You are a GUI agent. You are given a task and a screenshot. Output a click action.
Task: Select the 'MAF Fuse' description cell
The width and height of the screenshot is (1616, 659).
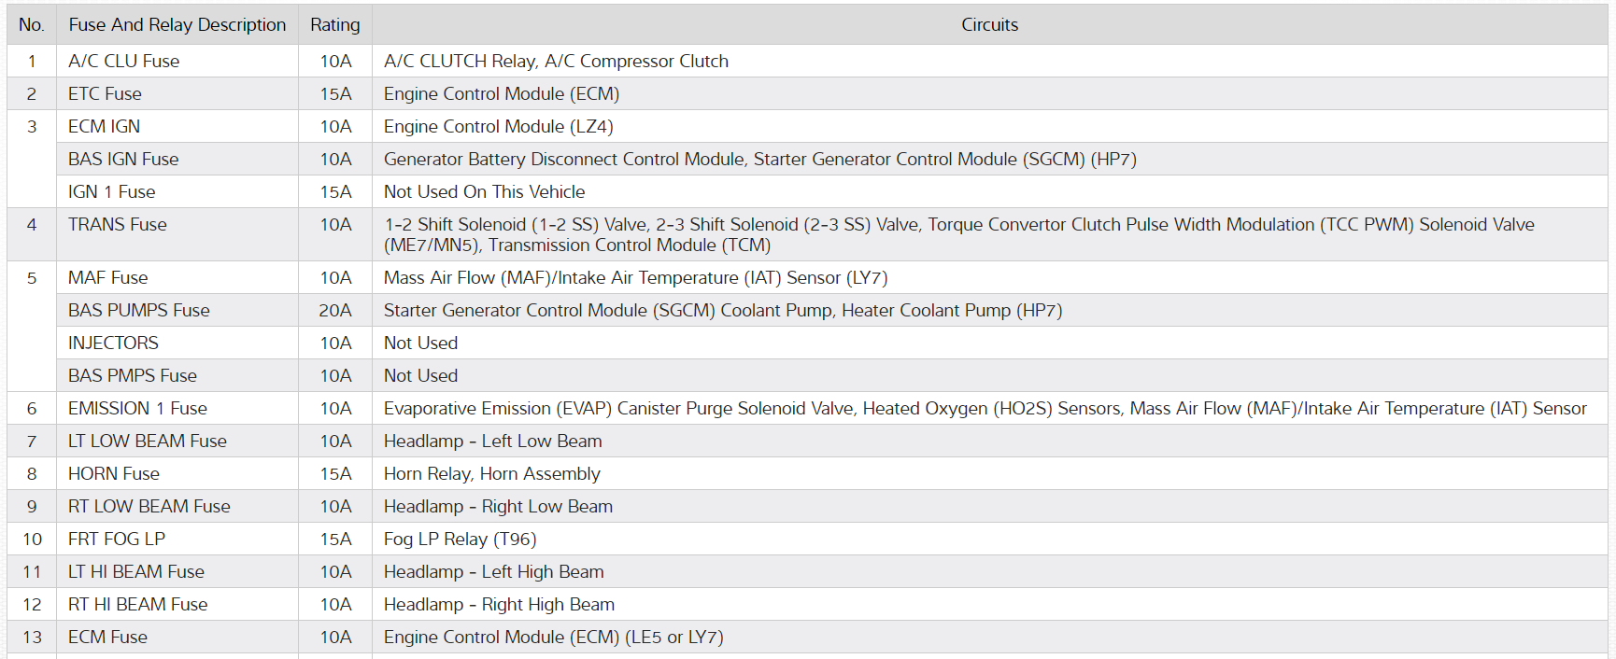[x=107, y=278]
